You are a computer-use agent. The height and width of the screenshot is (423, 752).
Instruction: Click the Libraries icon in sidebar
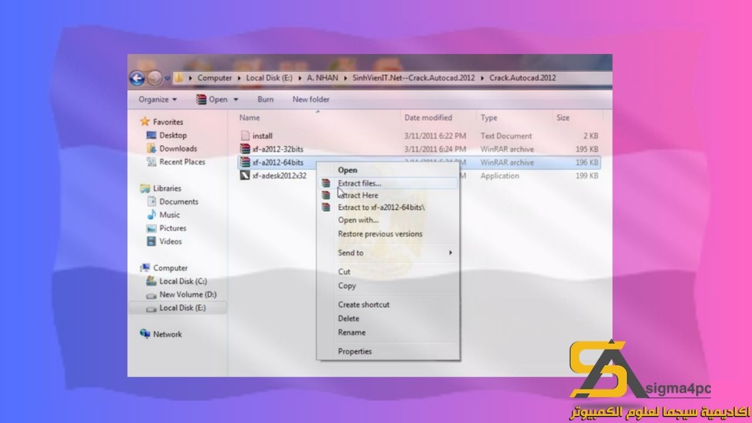coord(145,188)
